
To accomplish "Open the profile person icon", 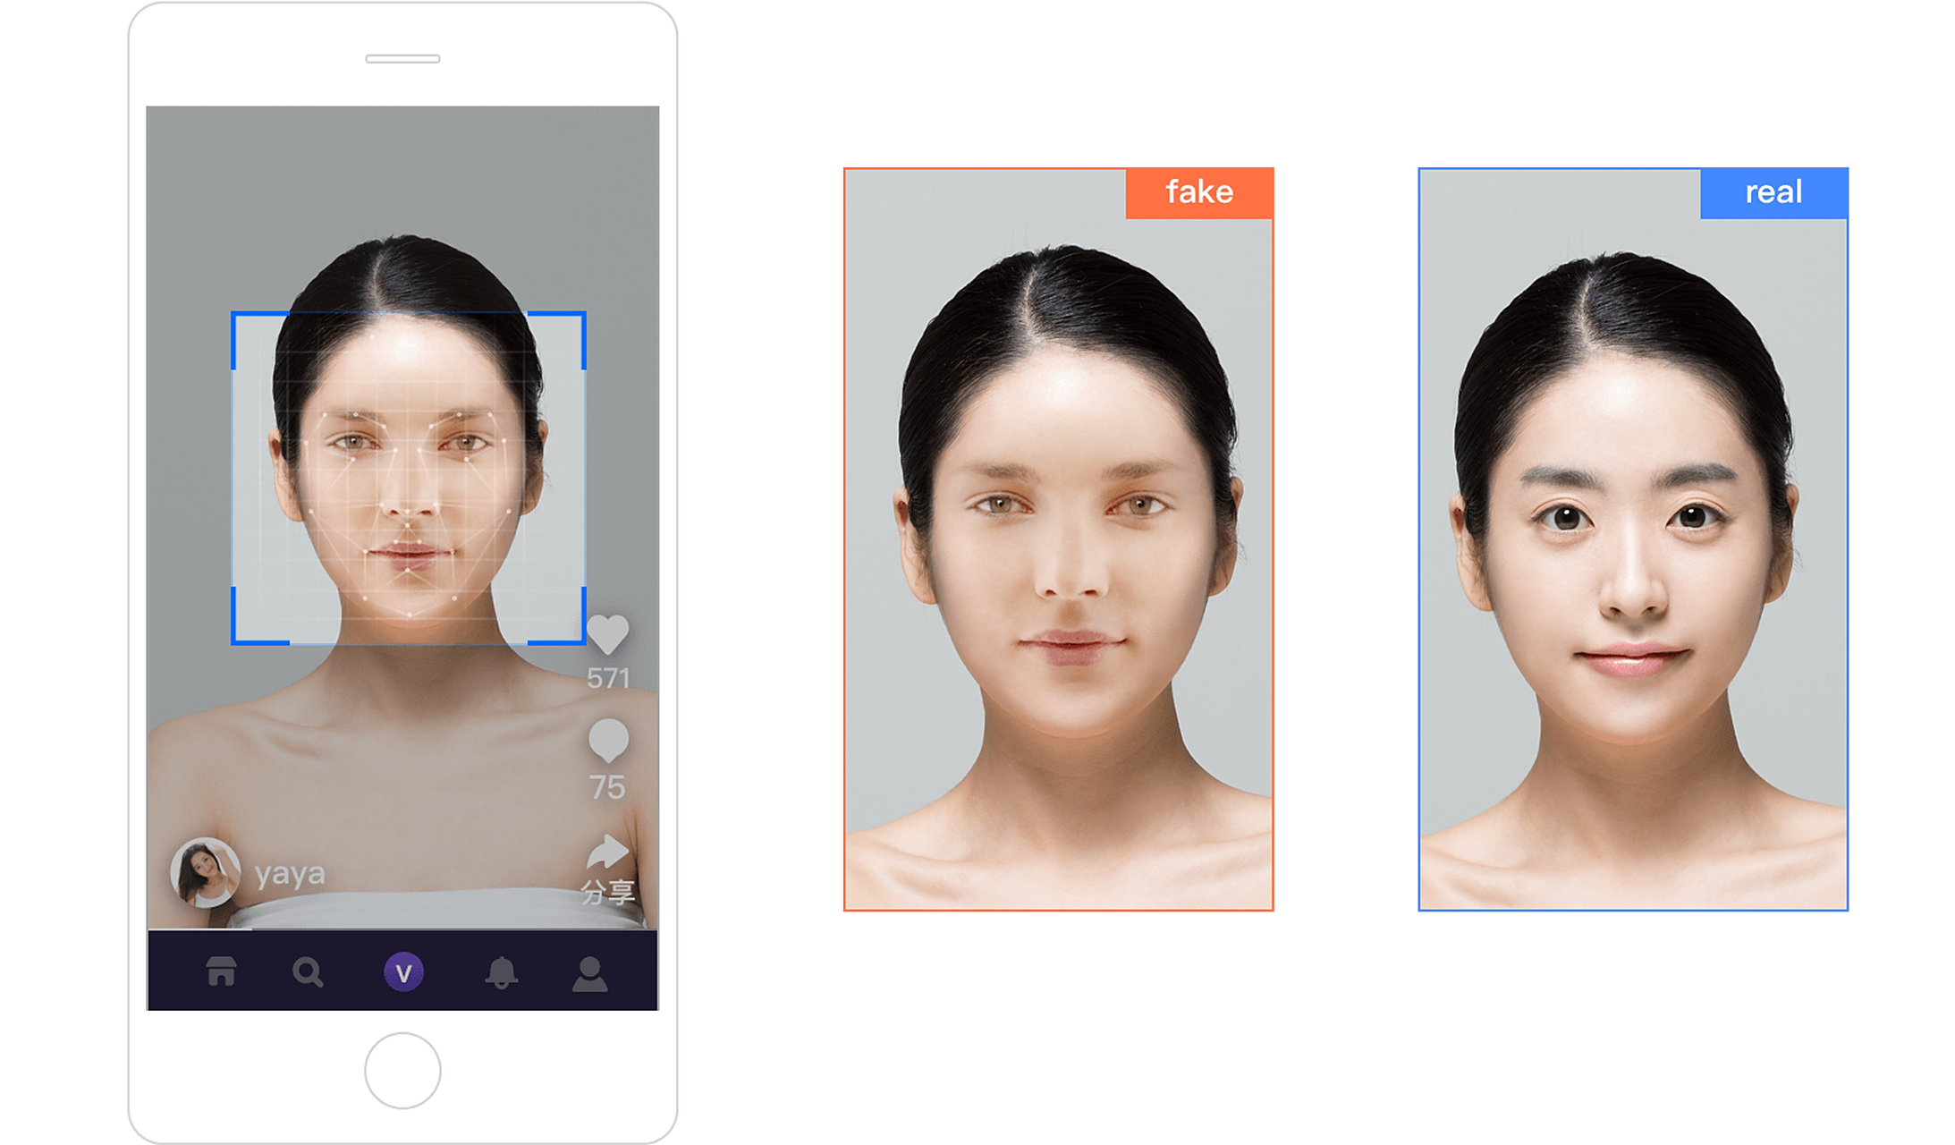I will (589, 974).
